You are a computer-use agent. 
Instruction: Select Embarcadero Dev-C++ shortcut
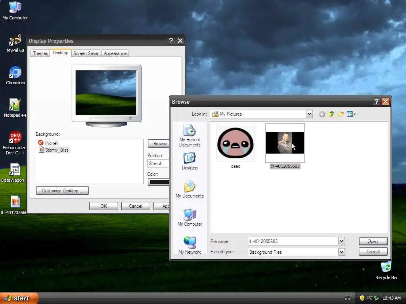15,143
